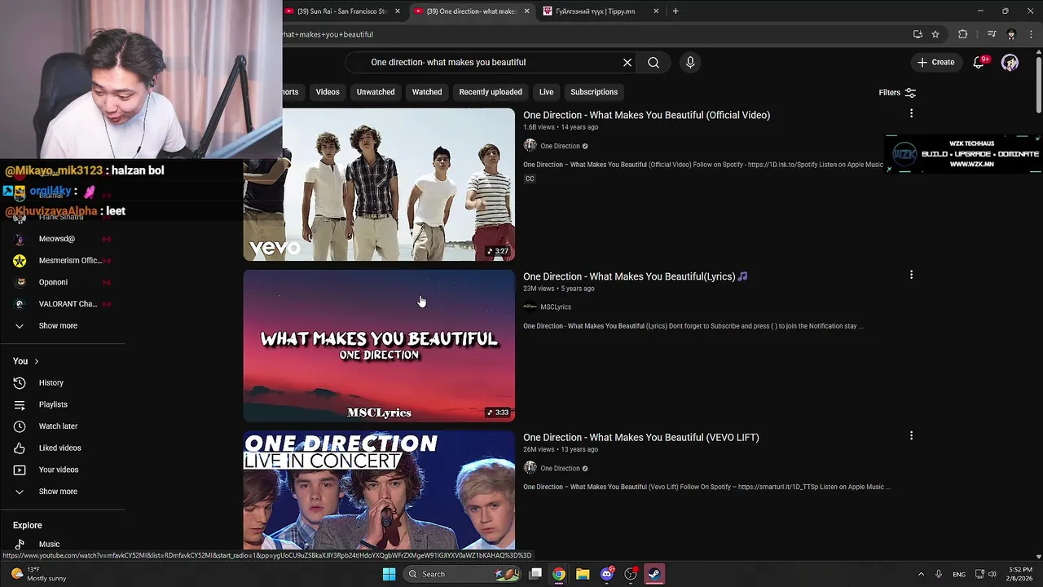Open YouTube notifications bell
The height and width of the screenshot is (587, 1043).
point(979,62)
